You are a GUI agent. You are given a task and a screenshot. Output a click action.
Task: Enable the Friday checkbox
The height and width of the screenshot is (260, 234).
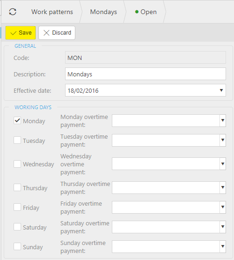coord(17,207)
